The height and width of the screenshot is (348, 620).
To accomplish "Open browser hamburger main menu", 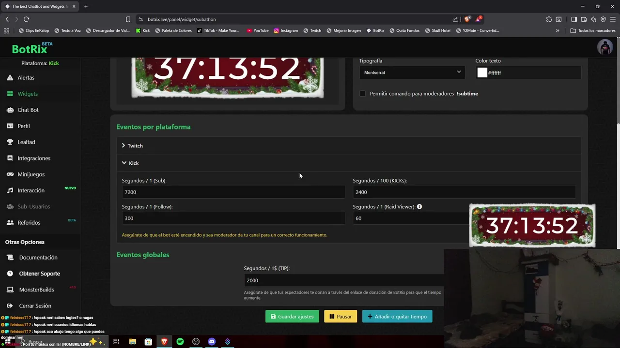I will (613, 19).
